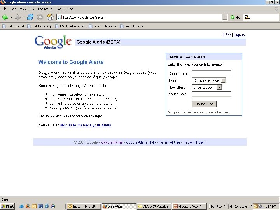Open the Forward history dropdown arrow
This screenshot has height=210, width=280.
24,17
